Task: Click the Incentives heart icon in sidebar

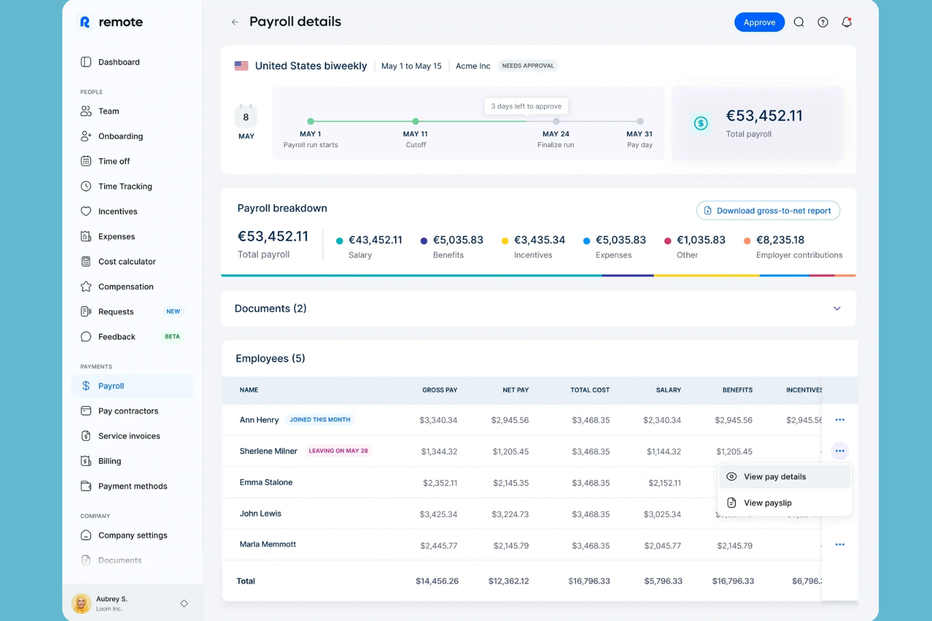Action: click(x=86, y=211)
